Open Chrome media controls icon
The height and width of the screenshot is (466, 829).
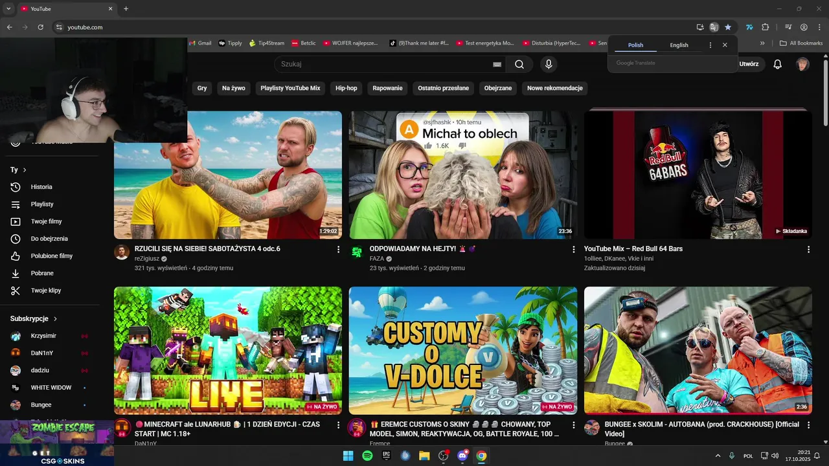788,27
